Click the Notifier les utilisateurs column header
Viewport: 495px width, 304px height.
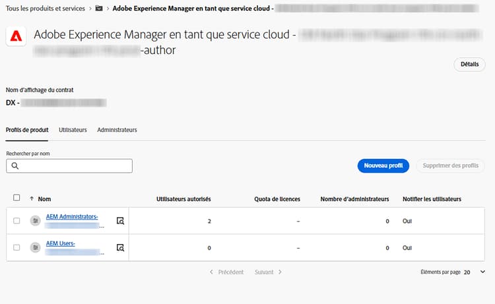pyautogui.click(x=432, y=199)
